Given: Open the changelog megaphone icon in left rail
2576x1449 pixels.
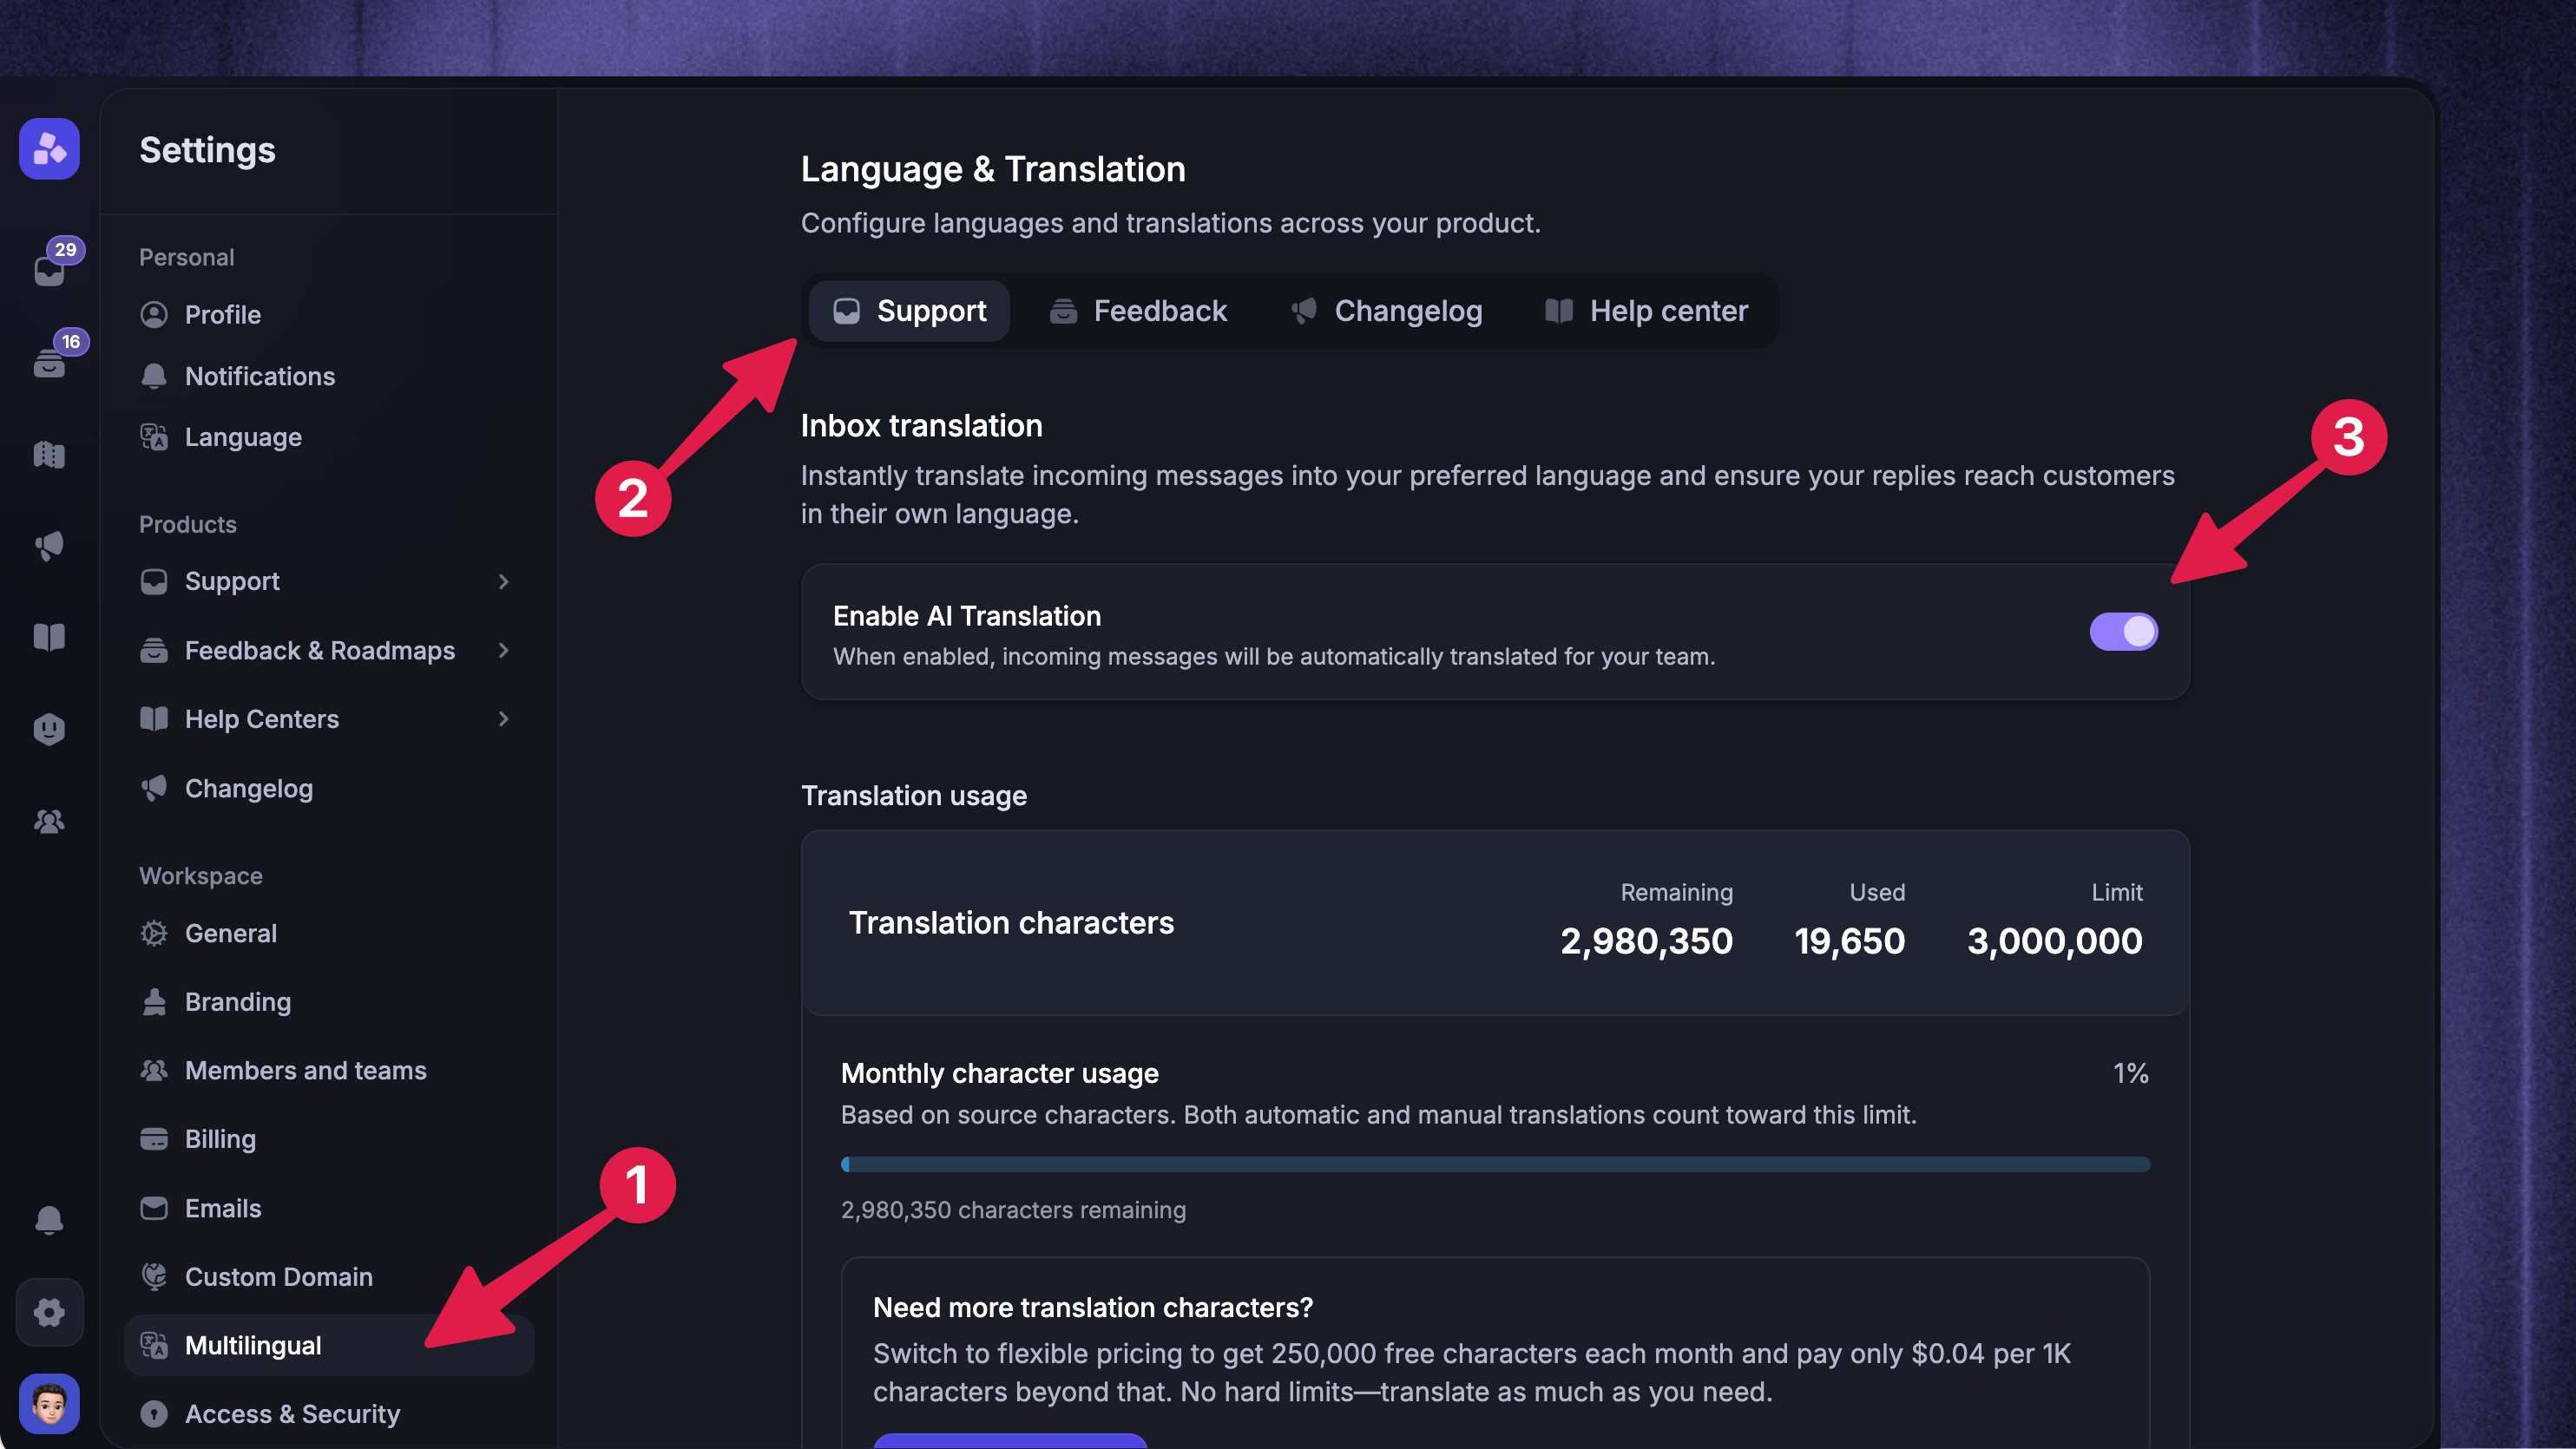Looking at the screenshot, I should coord(49,546).
